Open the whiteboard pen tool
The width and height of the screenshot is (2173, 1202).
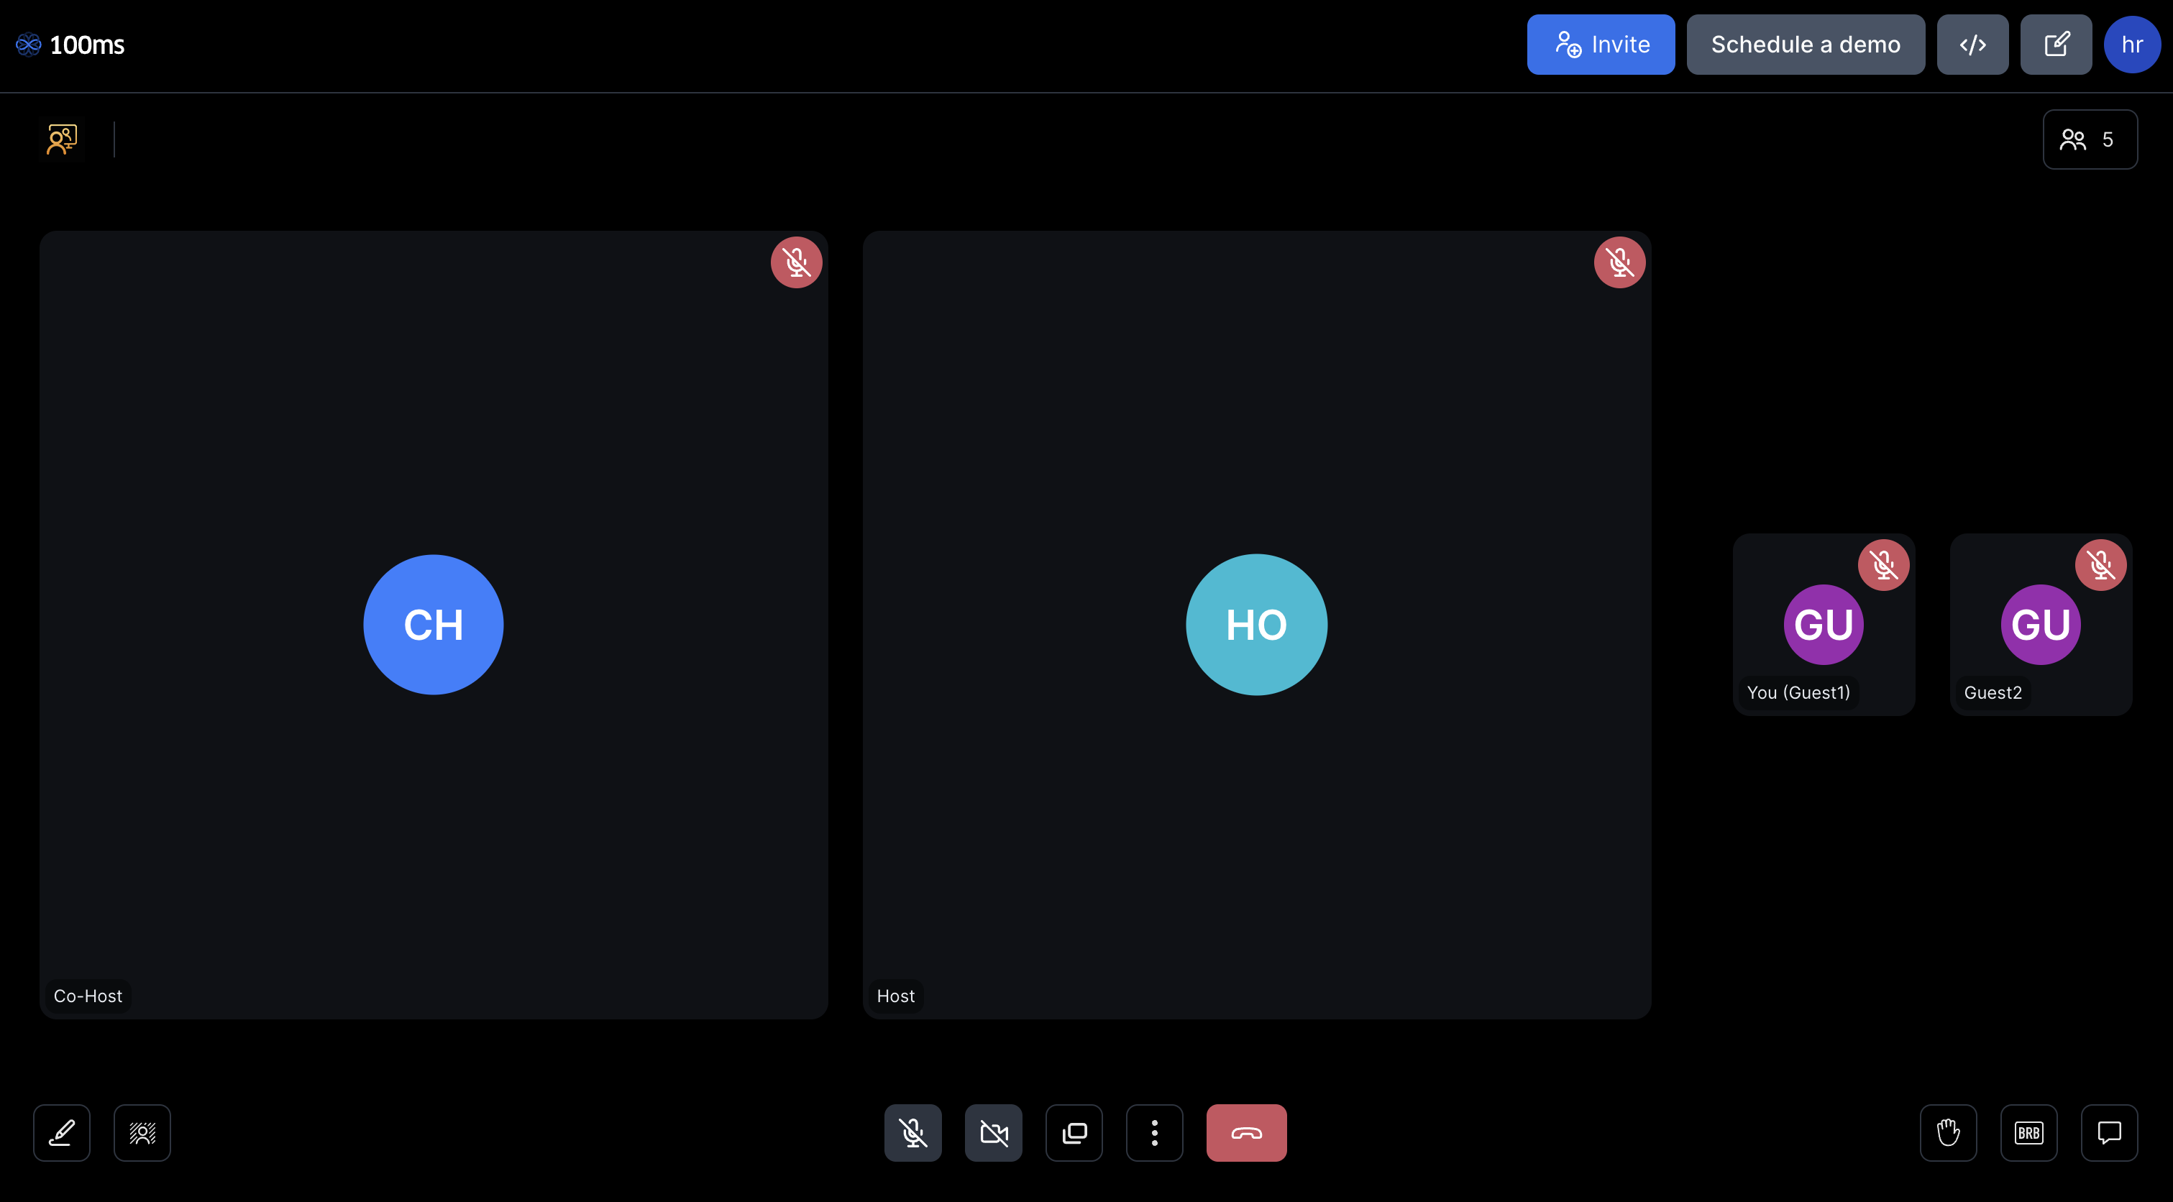click(x=62, y=1132)
